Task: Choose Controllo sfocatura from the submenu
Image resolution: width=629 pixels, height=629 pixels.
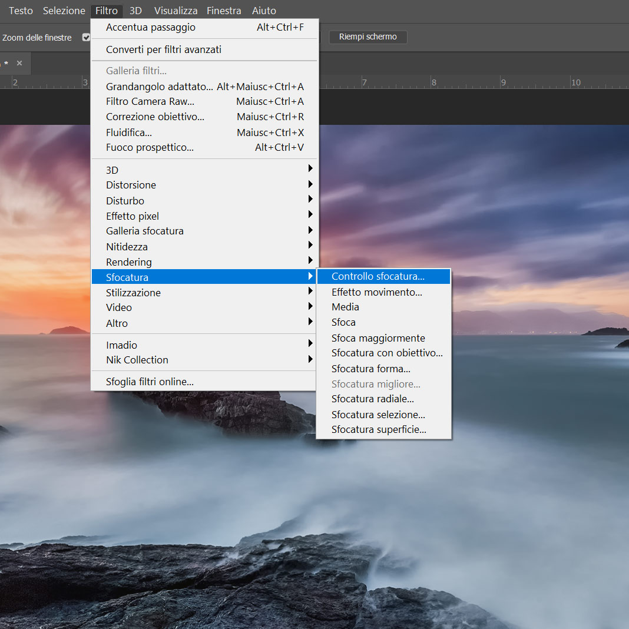Action: point(378,276)
